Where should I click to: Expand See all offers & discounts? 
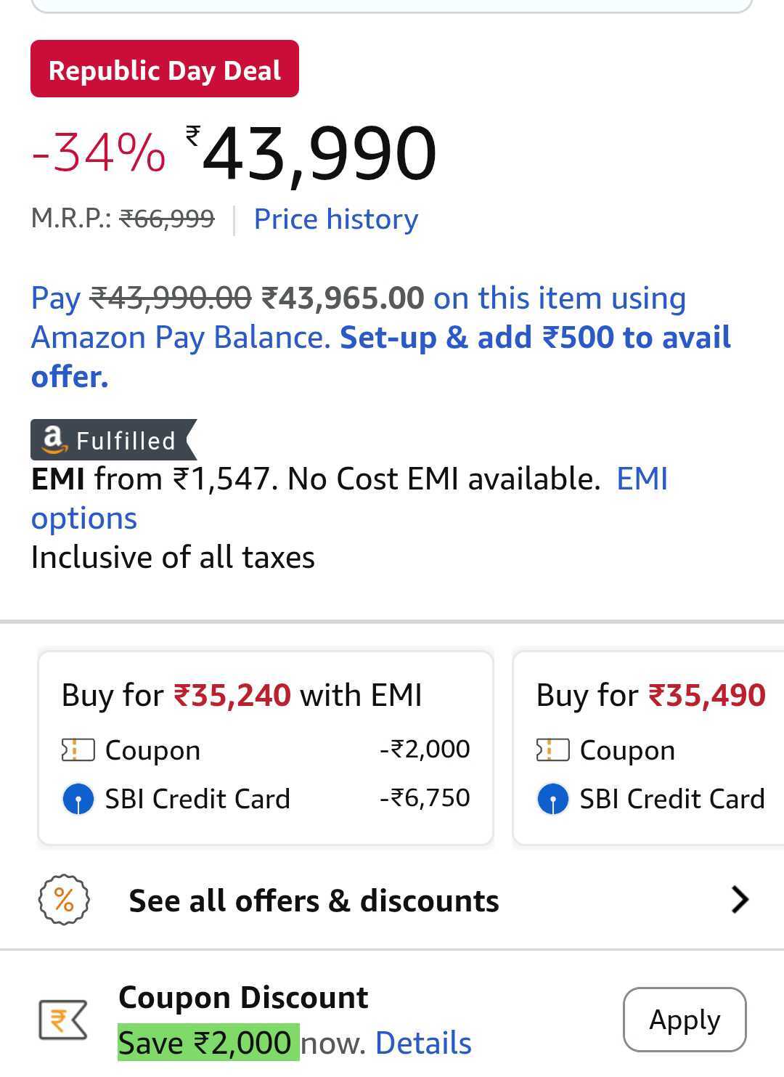coord(314,901)
